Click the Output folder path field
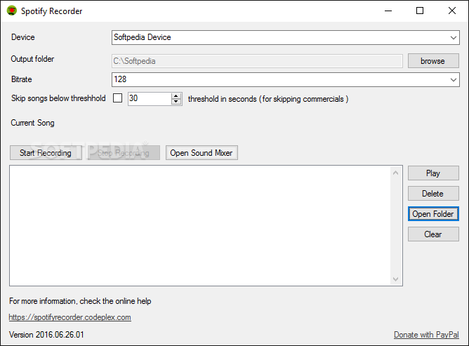 [x=257, y=61]
